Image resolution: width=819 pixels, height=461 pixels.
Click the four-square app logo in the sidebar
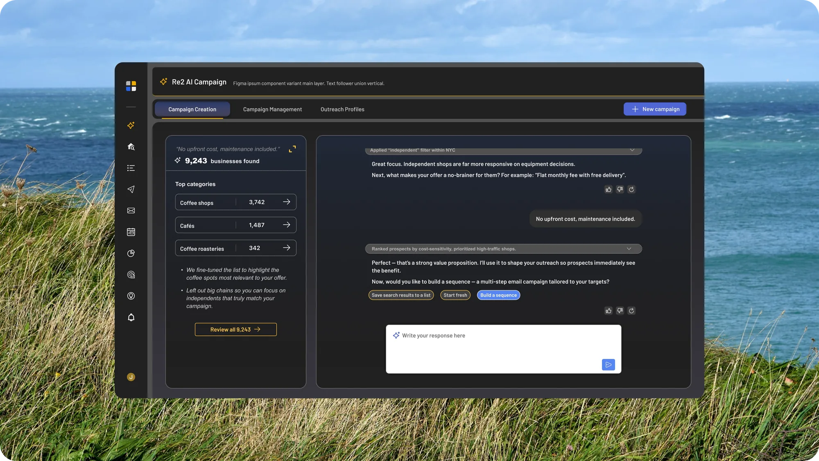[131, 86]
